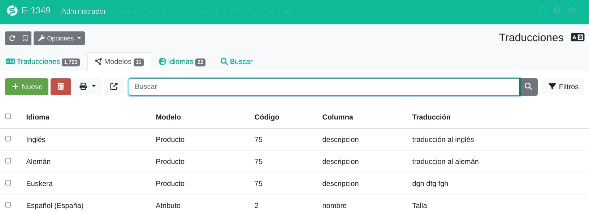Open the help question mark icon

click(x=557, y=10)
